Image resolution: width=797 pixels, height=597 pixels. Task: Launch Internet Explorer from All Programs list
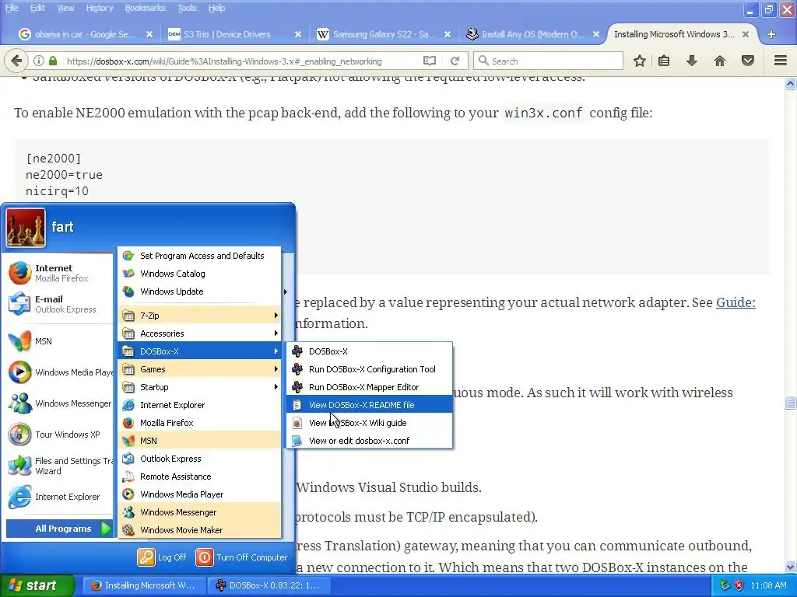point(200,404)
